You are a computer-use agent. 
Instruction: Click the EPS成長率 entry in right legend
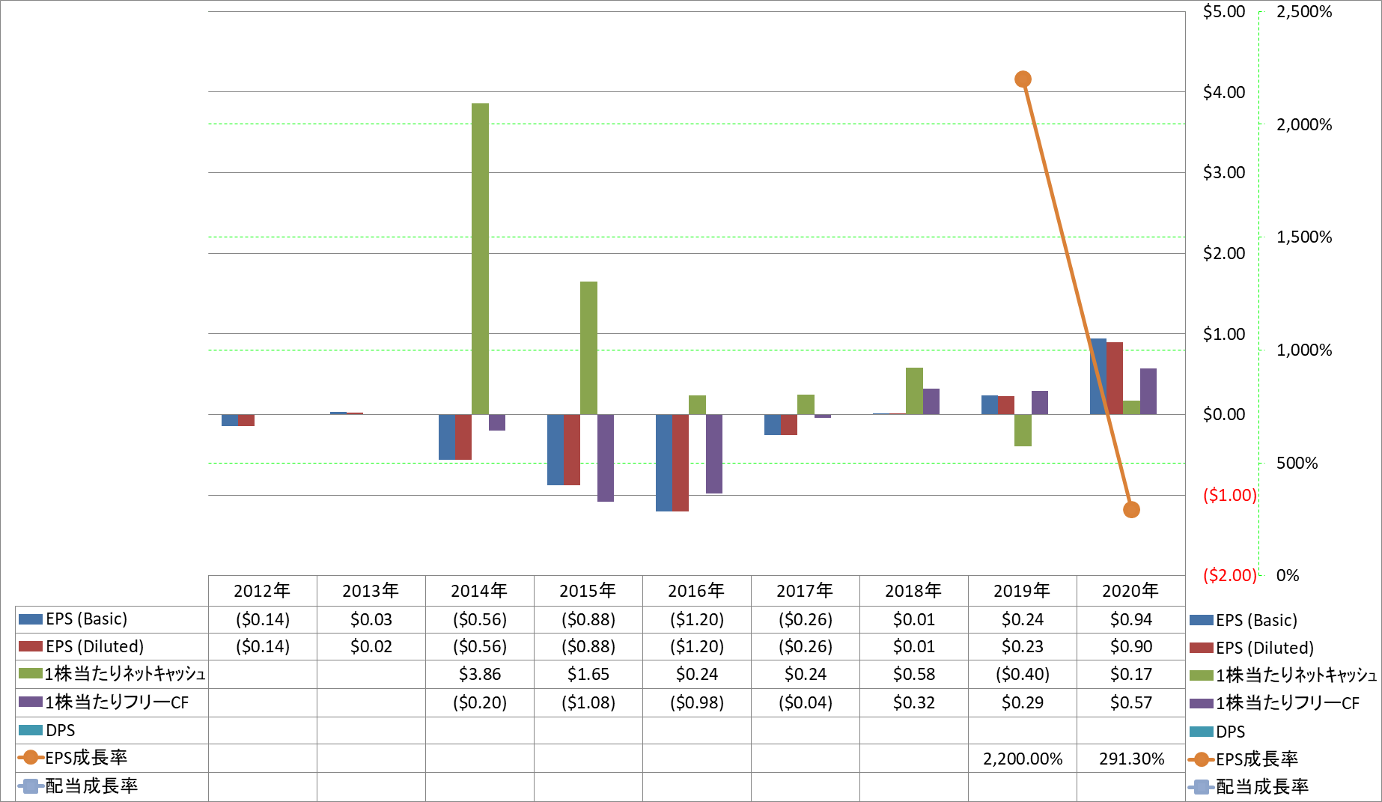pos(1244,759)
